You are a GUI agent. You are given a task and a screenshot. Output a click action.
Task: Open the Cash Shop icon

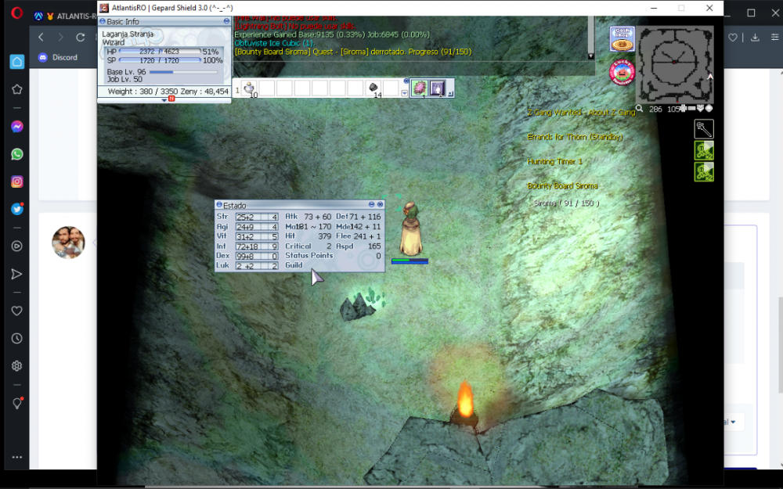(621, 39)
